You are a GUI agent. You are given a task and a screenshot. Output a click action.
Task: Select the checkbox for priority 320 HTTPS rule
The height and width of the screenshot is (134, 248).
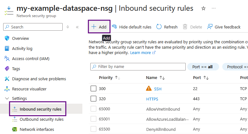pos(93,99)
